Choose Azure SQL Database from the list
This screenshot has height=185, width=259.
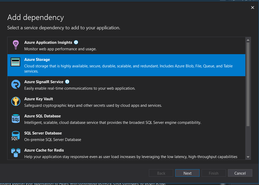(x=42, y=116)
